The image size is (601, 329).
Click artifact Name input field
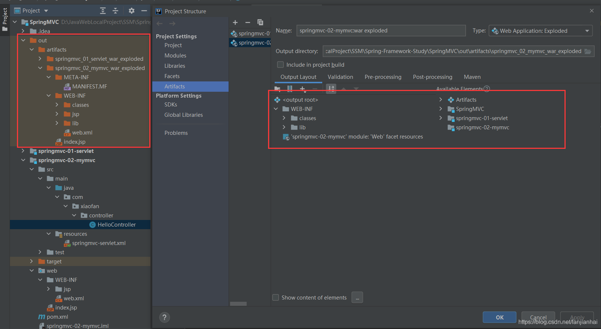(381, 31)
